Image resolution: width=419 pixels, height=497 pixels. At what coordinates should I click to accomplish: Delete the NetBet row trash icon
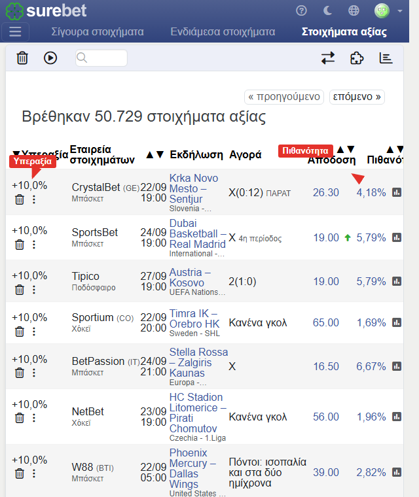point(20,418)
